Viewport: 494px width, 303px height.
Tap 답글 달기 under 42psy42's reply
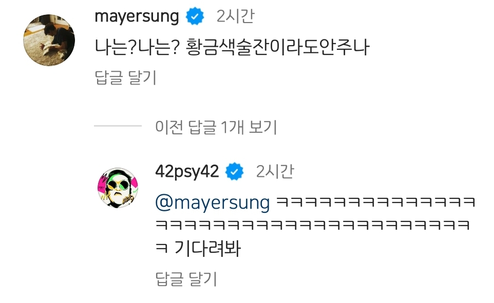click(x=186, y=279)
